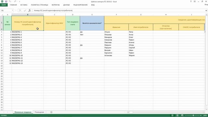Select Основные сведения sheet tab

23,112
